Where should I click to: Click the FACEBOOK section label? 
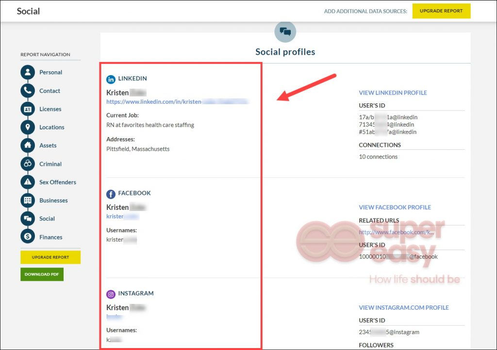134,193
